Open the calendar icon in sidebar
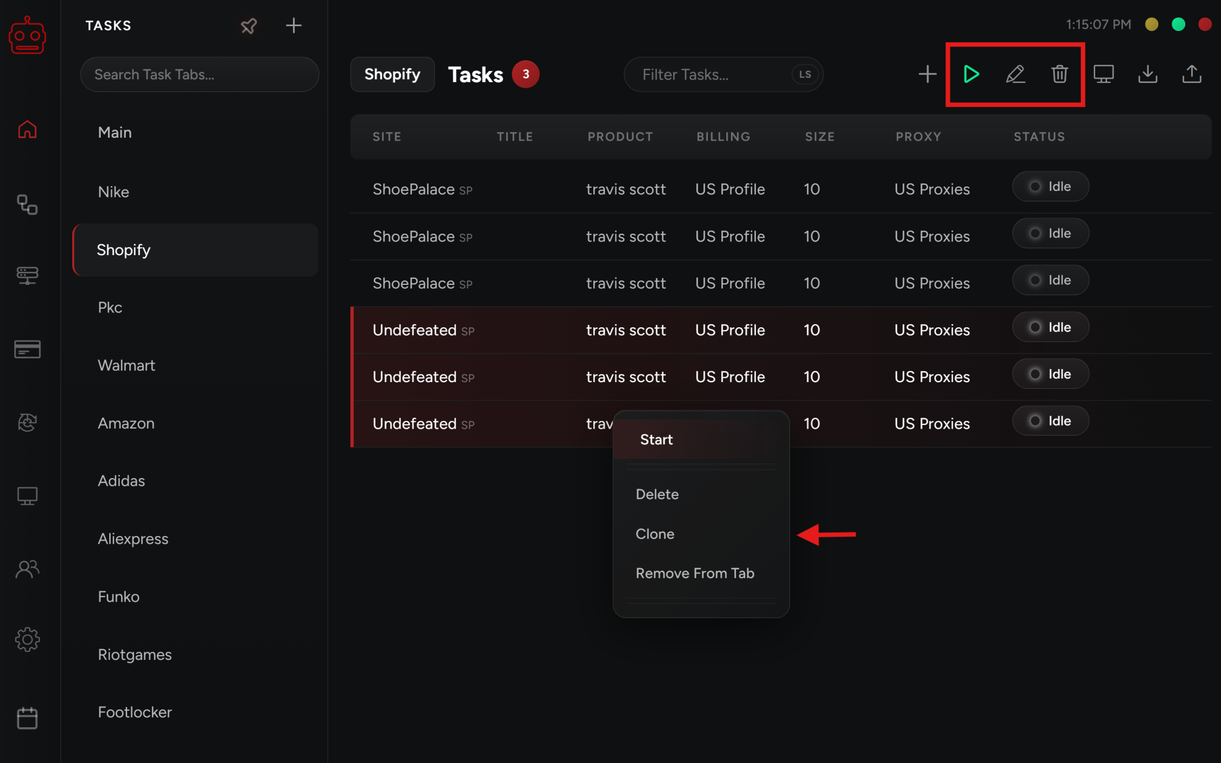This screenshot has height=763, width=1221. (27, 718)
